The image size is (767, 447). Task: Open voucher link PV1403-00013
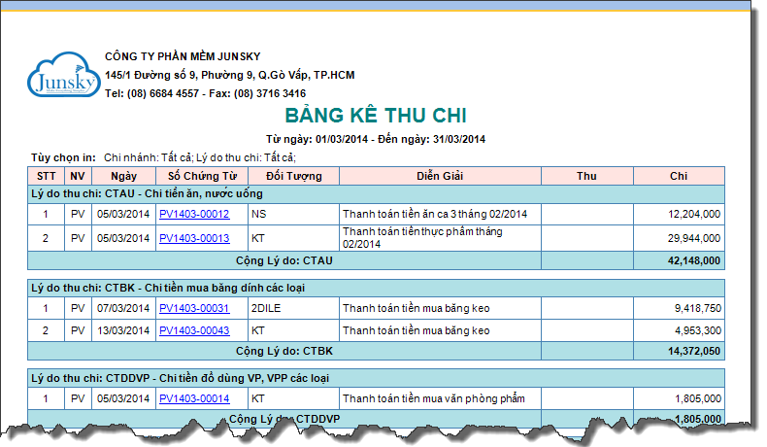[x=194, y=237]
